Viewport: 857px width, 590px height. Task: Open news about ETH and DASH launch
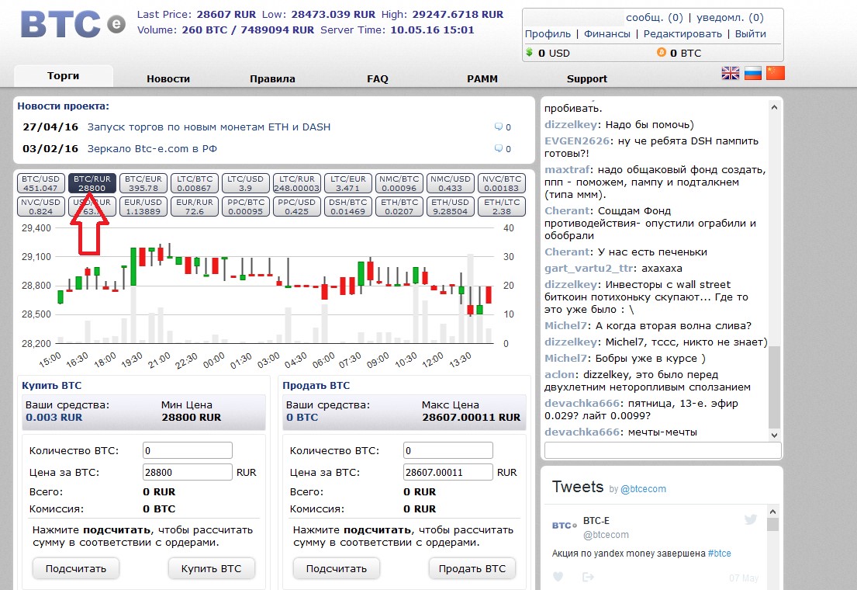(x=209, y=127)
